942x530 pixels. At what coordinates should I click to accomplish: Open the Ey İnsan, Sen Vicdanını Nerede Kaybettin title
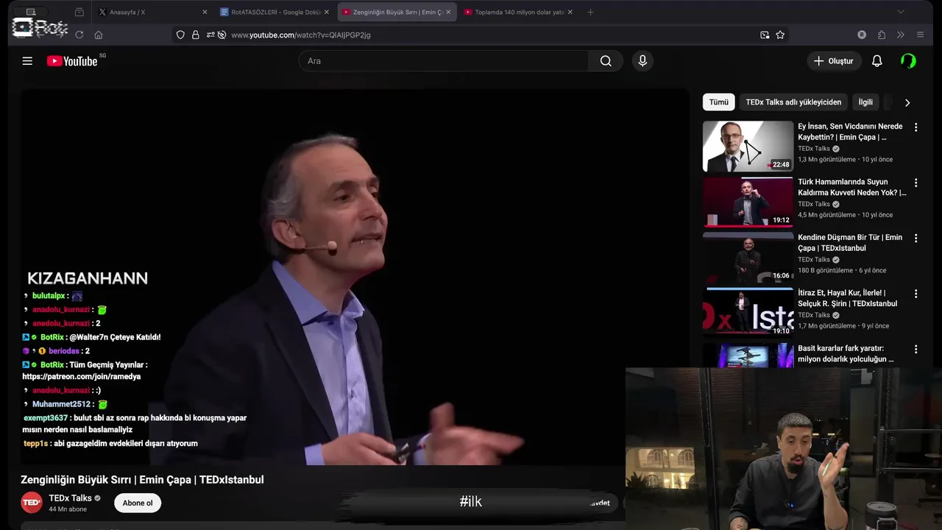pyautogui.click(x=850, y=132)
